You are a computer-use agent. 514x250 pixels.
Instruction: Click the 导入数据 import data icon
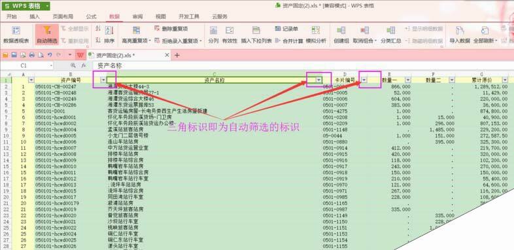(460, 31)
